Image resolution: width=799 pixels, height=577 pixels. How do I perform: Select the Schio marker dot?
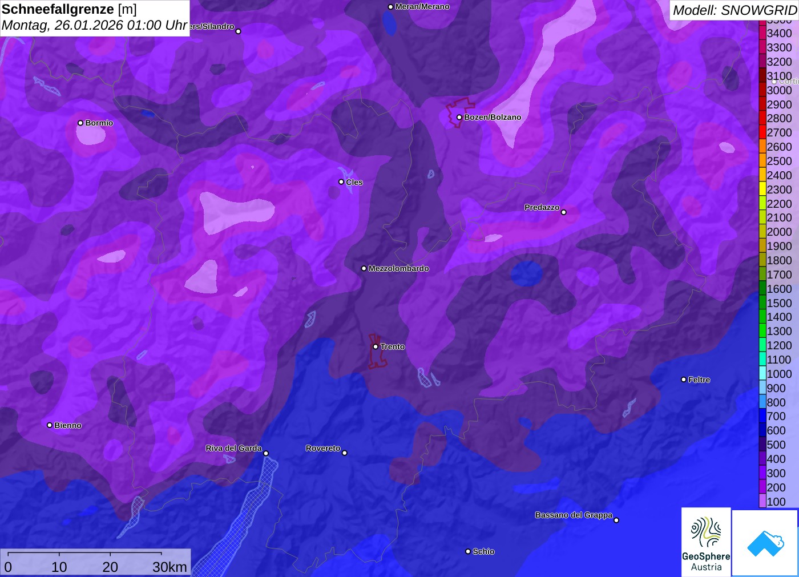point(468,551)
